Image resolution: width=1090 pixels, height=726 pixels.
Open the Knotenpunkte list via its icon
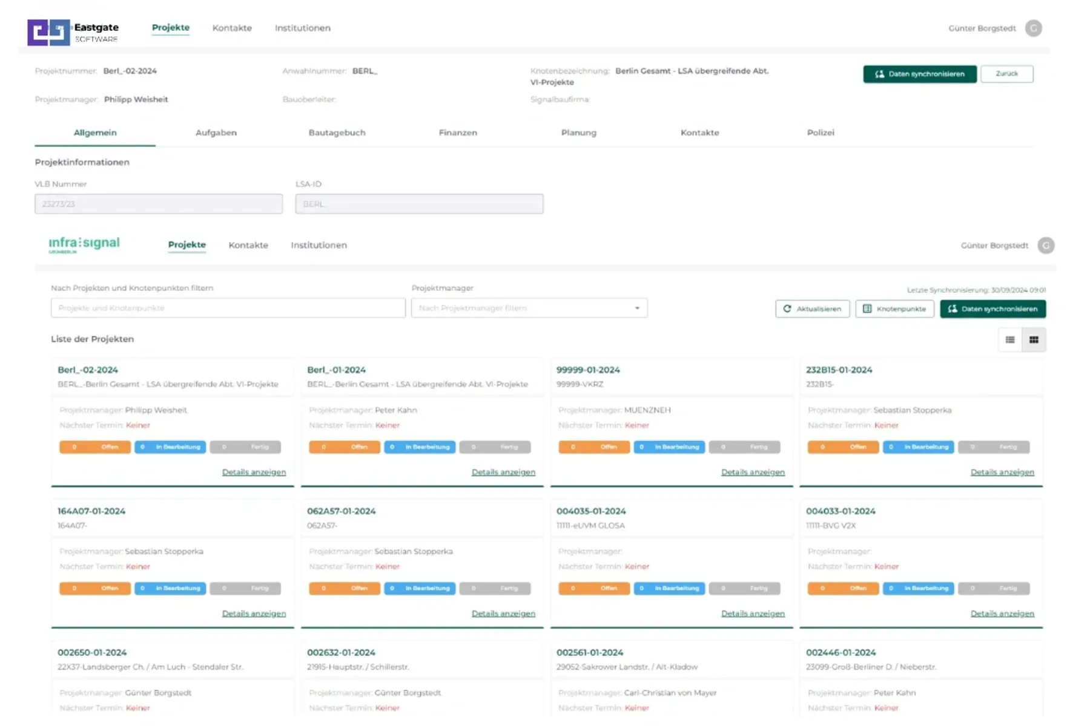point(867,309)
